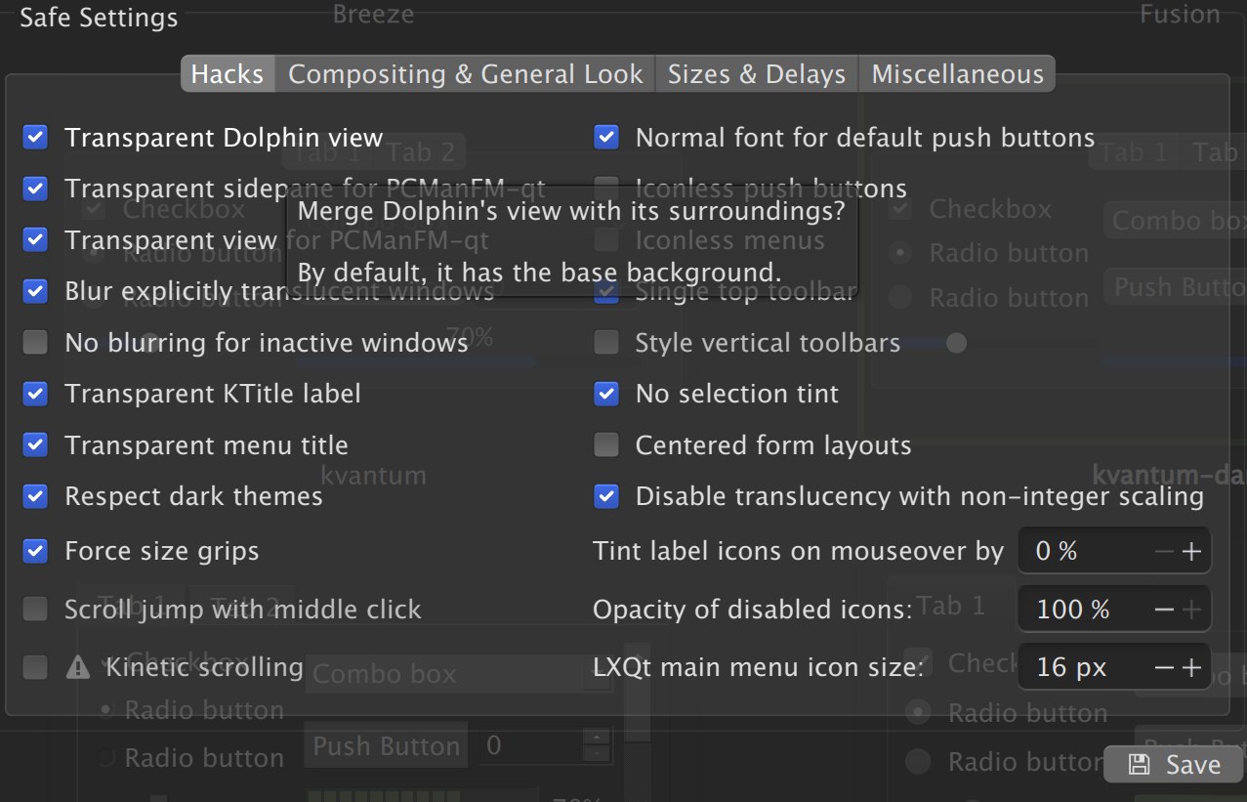This screenshot has height=802, width=1247.
Task: Click the Save button with floppy icon
Action: pyautogui.click(x=1174, y=765)
